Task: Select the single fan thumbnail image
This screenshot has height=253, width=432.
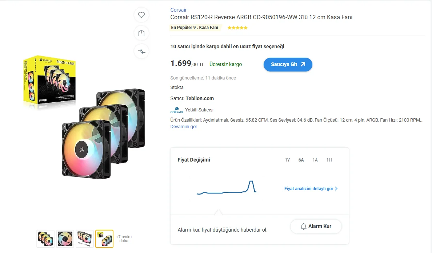Action: pyautogui.click(x=65, y=239)
